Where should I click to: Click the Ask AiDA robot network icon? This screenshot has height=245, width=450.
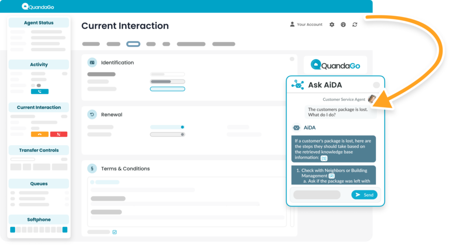pos(298,85)
